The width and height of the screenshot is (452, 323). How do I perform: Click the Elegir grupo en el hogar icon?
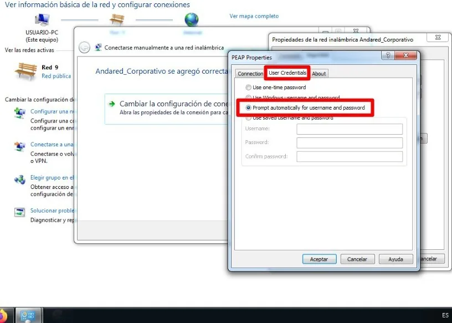20,180
